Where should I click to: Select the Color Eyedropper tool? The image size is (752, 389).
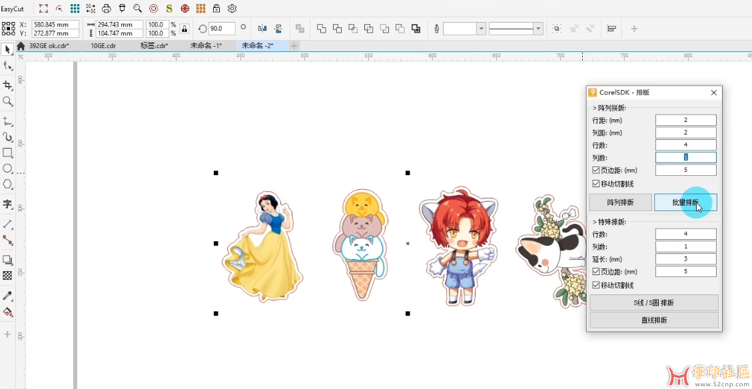7,296
